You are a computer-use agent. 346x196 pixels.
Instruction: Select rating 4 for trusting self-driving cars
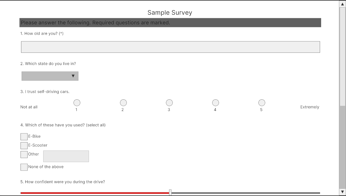tap(215, 103)
